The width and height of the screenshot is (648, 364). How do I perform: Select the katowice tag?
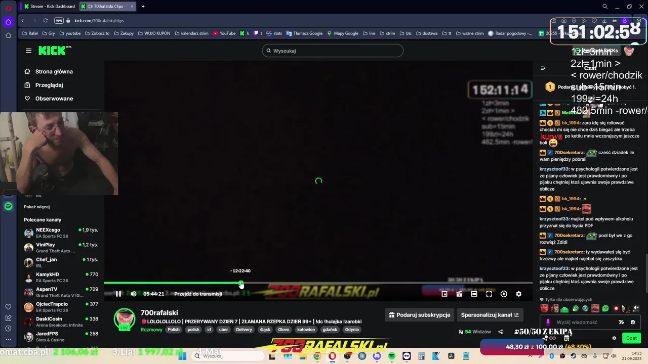pyautogui.click(x=306, y=330)
